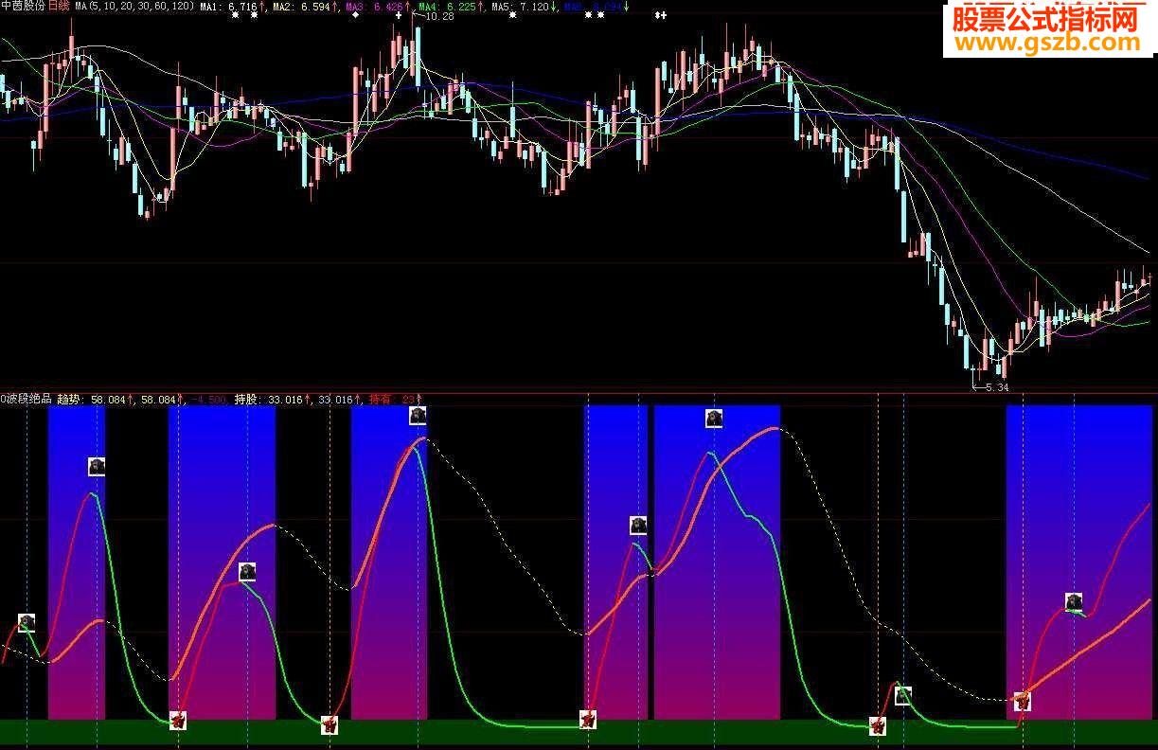Click the 0波段绝品 indicator name
The image size is (1158, 750).
27,400
